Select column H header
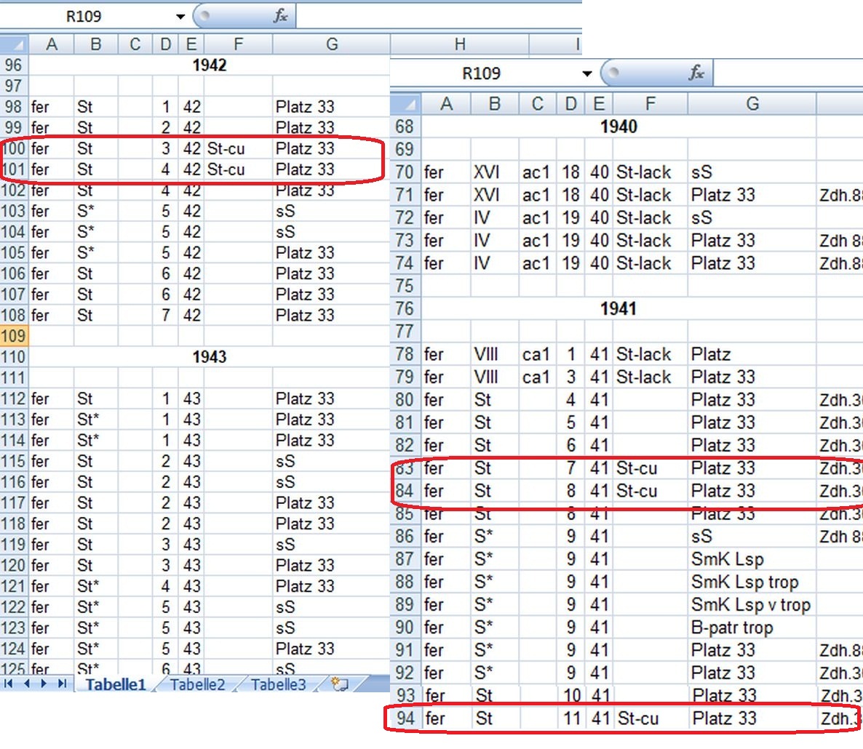This screenshot has height=749, width=863. [x=459, y=44]
